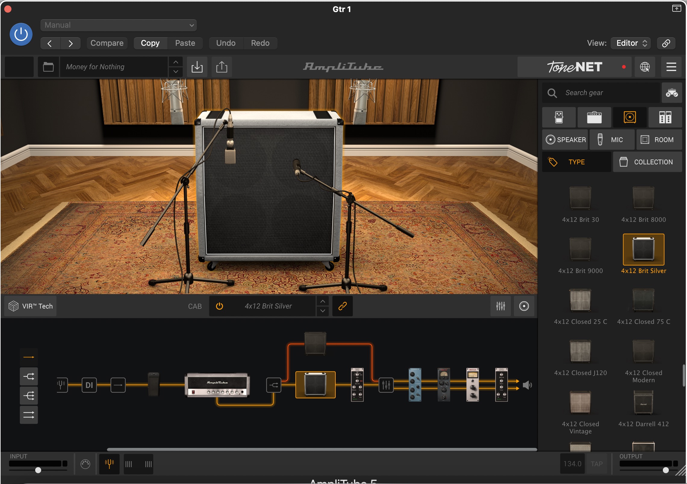Click the Money for Nothing preset name
The height and width of the screenshot is (484, 687).
click(114, 67)
